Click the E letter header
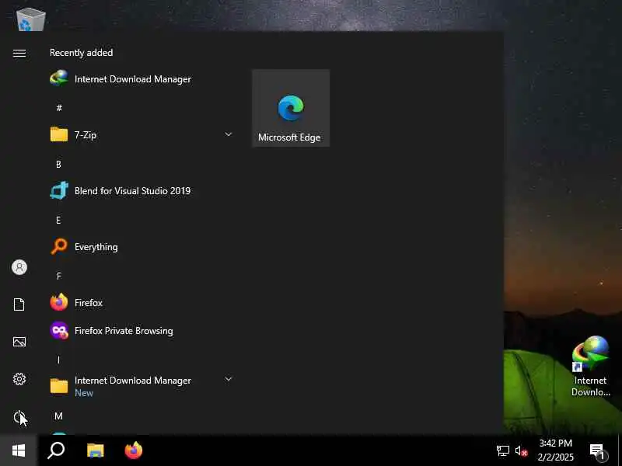The height and width of the screenshot is (466, 622). tap(59, 221)
